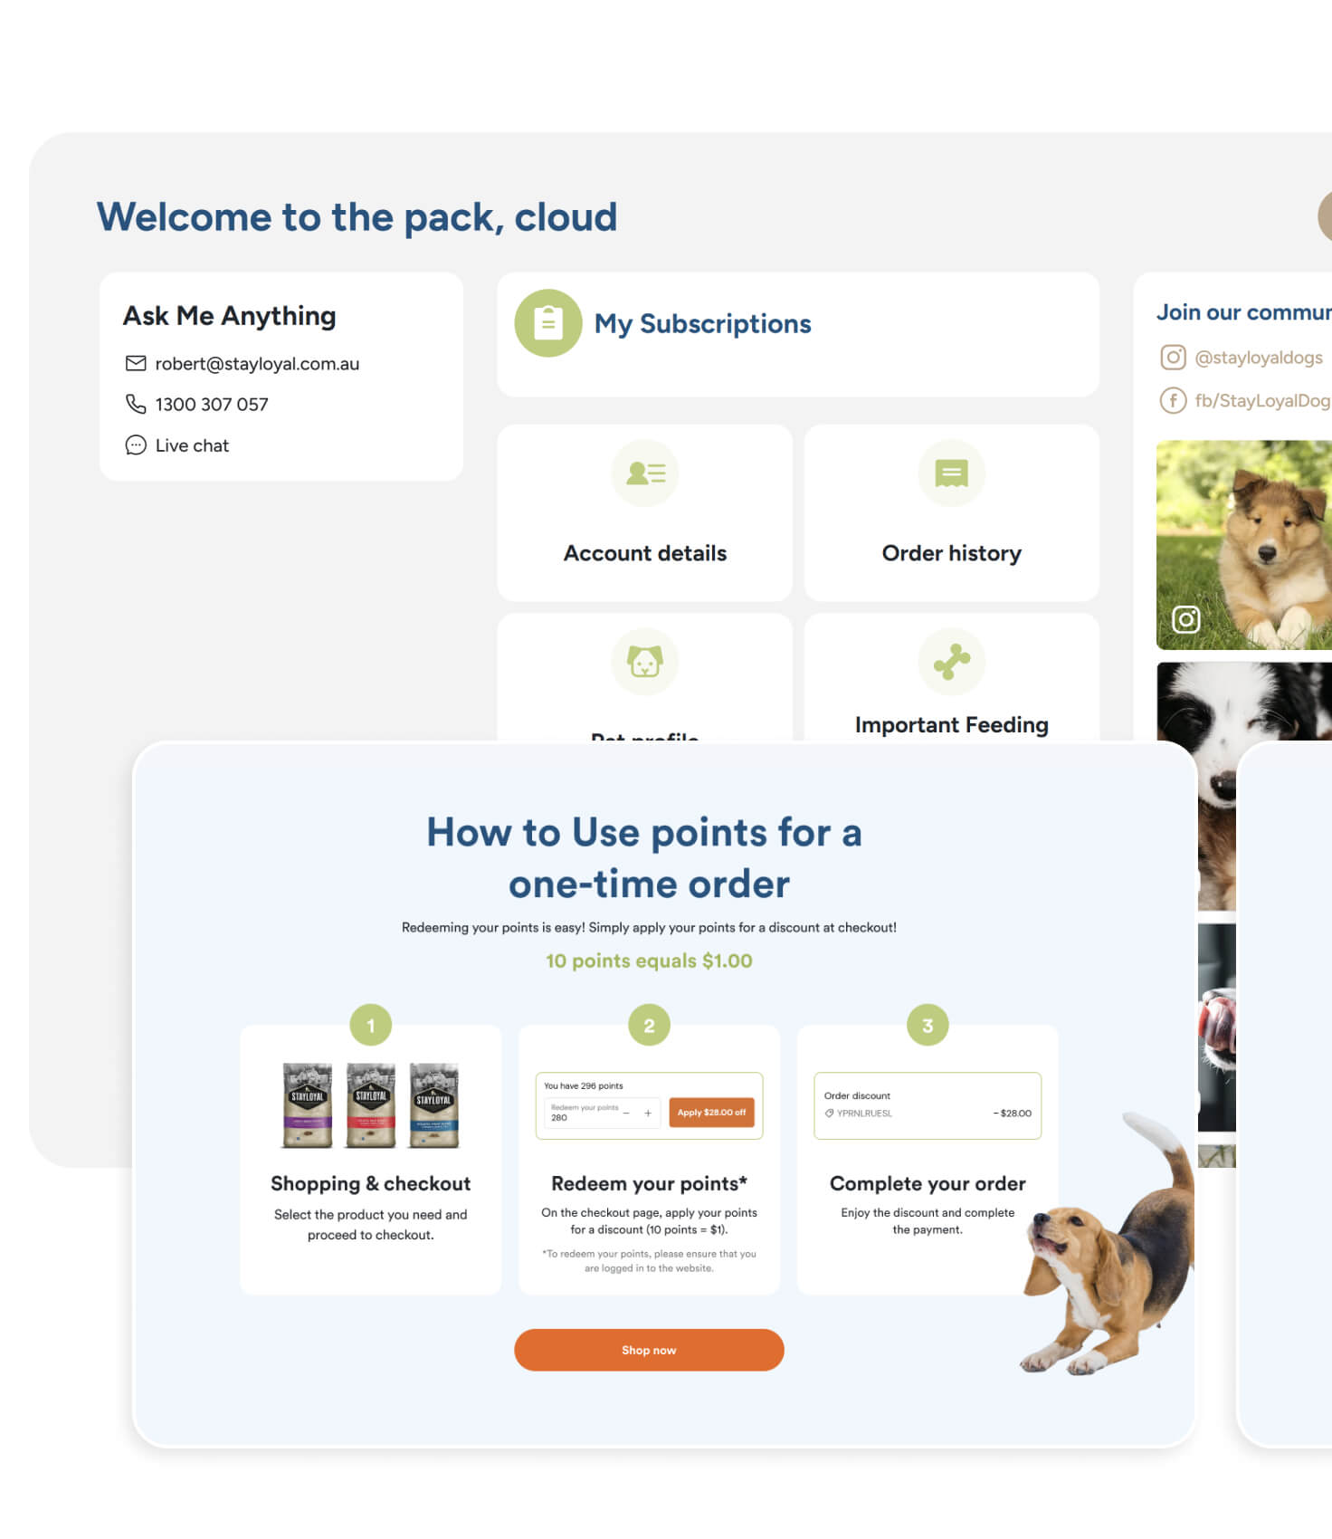Viewport: 1332px width, 1539px height.
Task: Open the collie puppy Instagram photo
Action: 1244,545
